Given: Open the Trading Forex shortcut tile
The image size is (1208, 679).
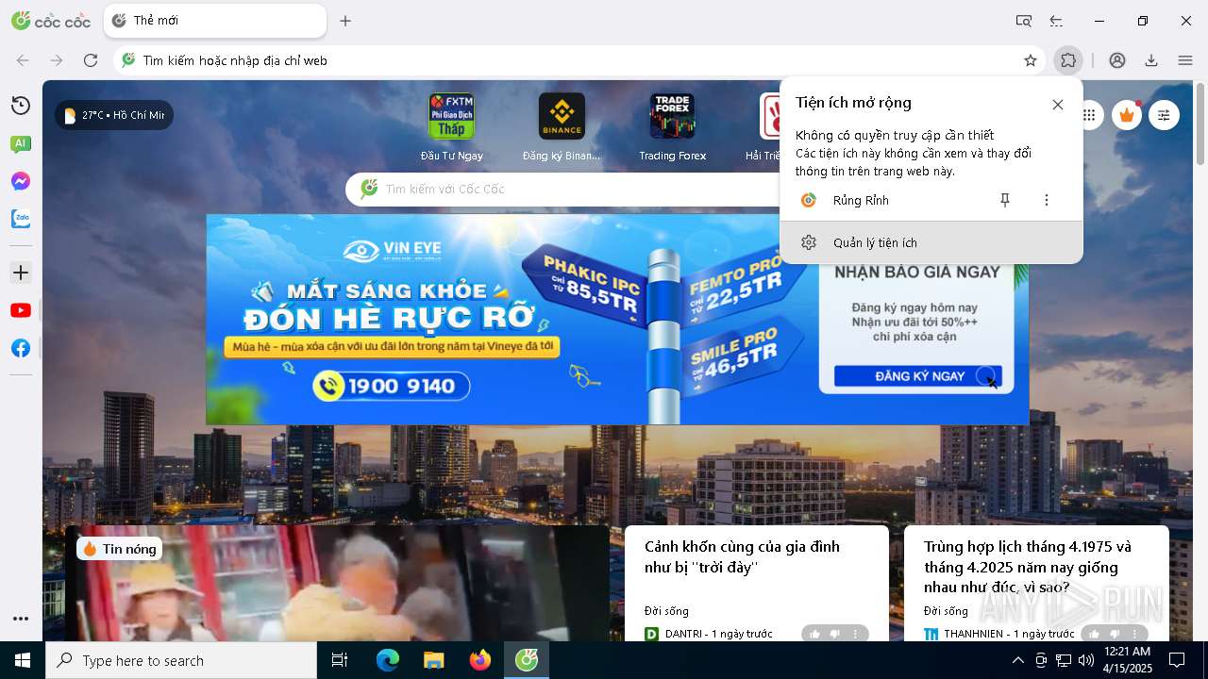Looking at the screenshot, I should coord(672,127).
